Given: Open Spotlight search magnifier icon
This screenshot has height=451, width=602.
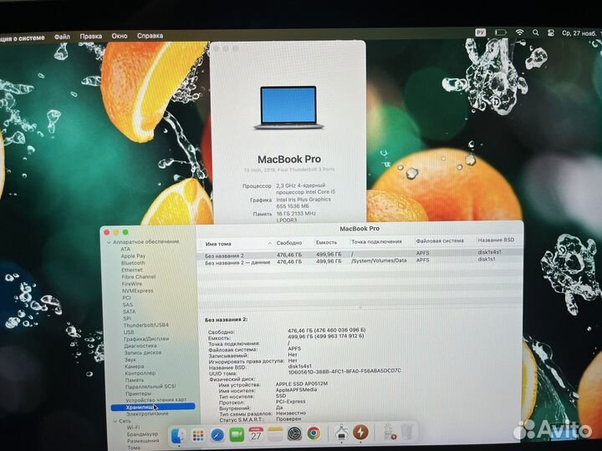Looking at the screenshot, I should (536, 33).
